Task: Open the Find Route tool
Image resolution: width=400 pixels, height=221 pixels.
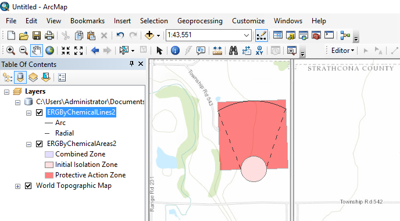Action: [x=247, y=51]
